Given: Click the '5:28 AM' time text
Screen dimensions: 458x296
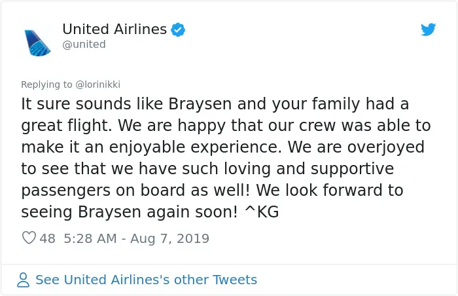Looking at the screenshot, I should pos(90,238).
